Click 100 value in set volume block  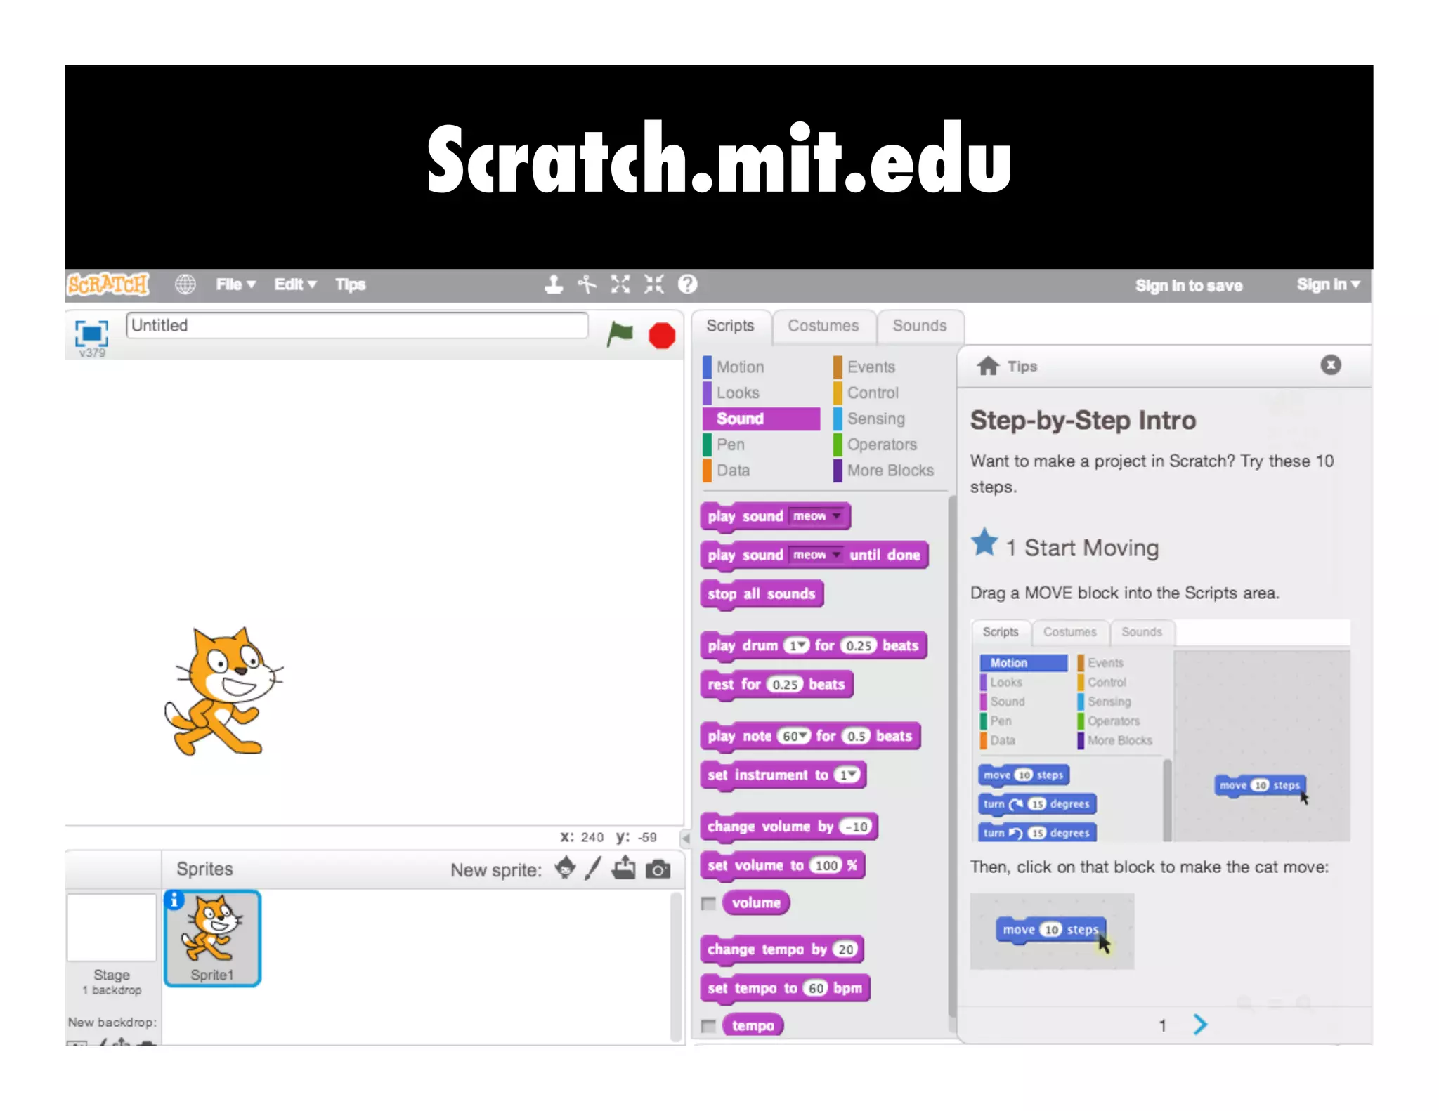point(826,866)
